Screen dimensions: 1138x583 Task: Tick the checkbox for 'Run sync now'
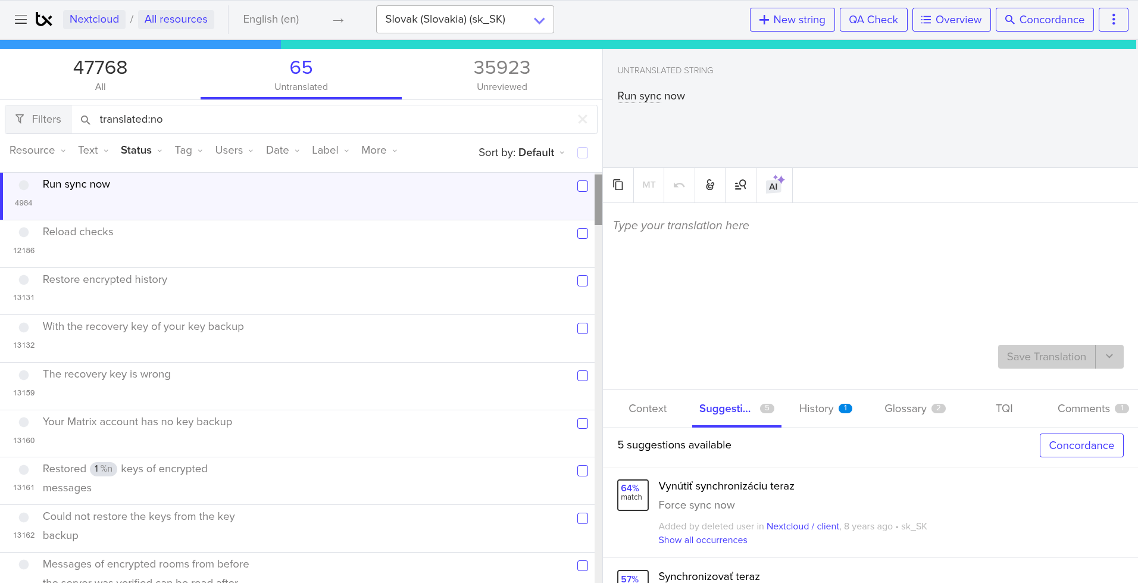(583, 186)
